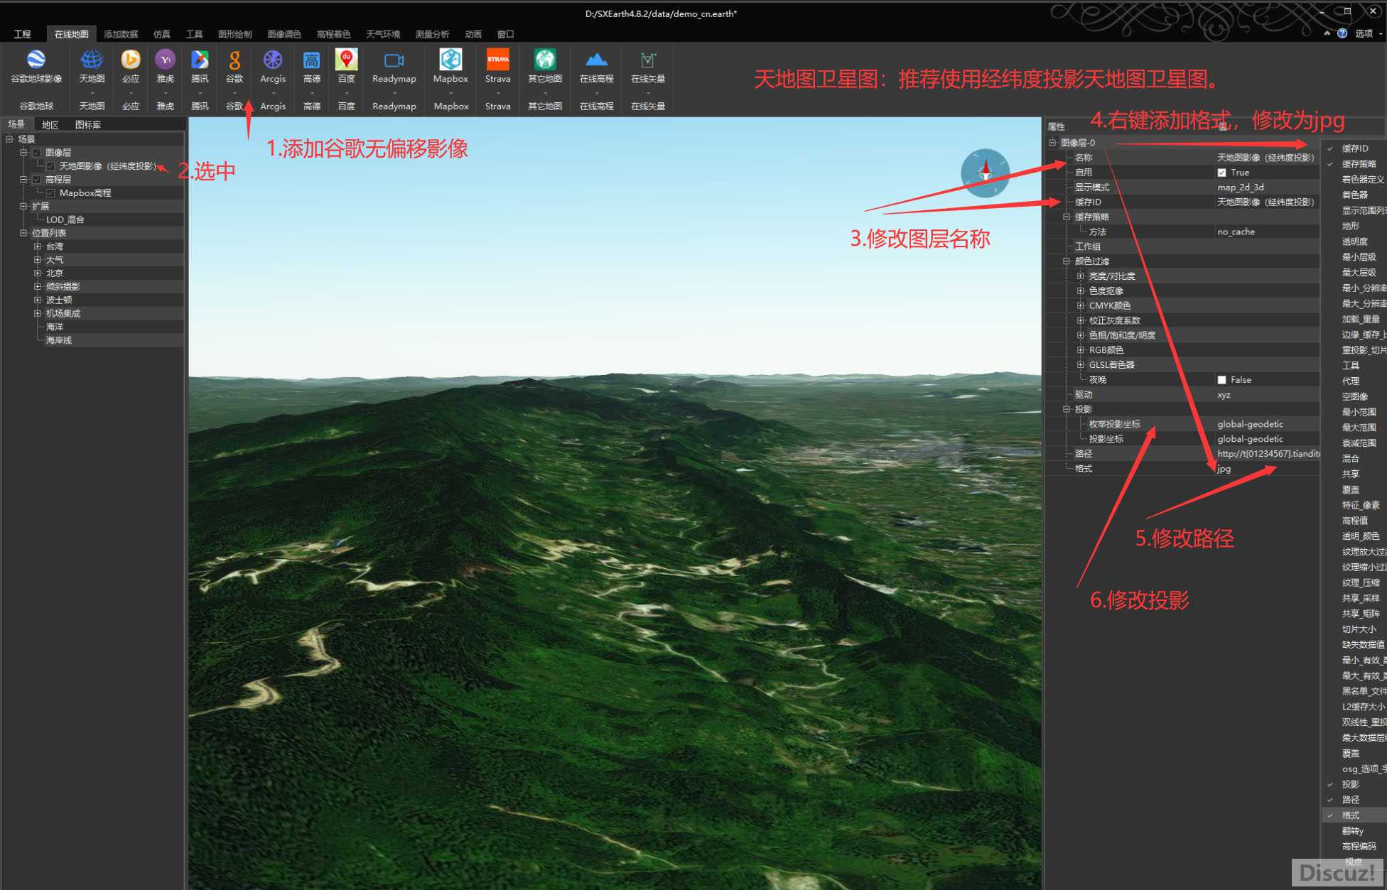Click the 方法 no_cache value
Viewport: 1387px width, 890px height.
coord(1266,232)
